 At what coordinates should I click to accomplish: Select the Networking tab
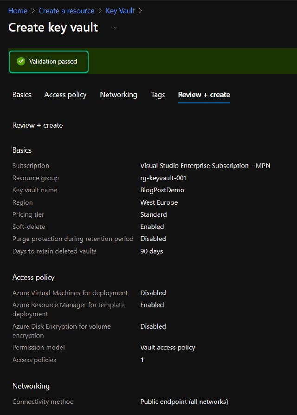point(118,95)
